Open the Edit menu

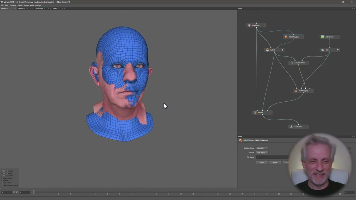click(7, 5)
